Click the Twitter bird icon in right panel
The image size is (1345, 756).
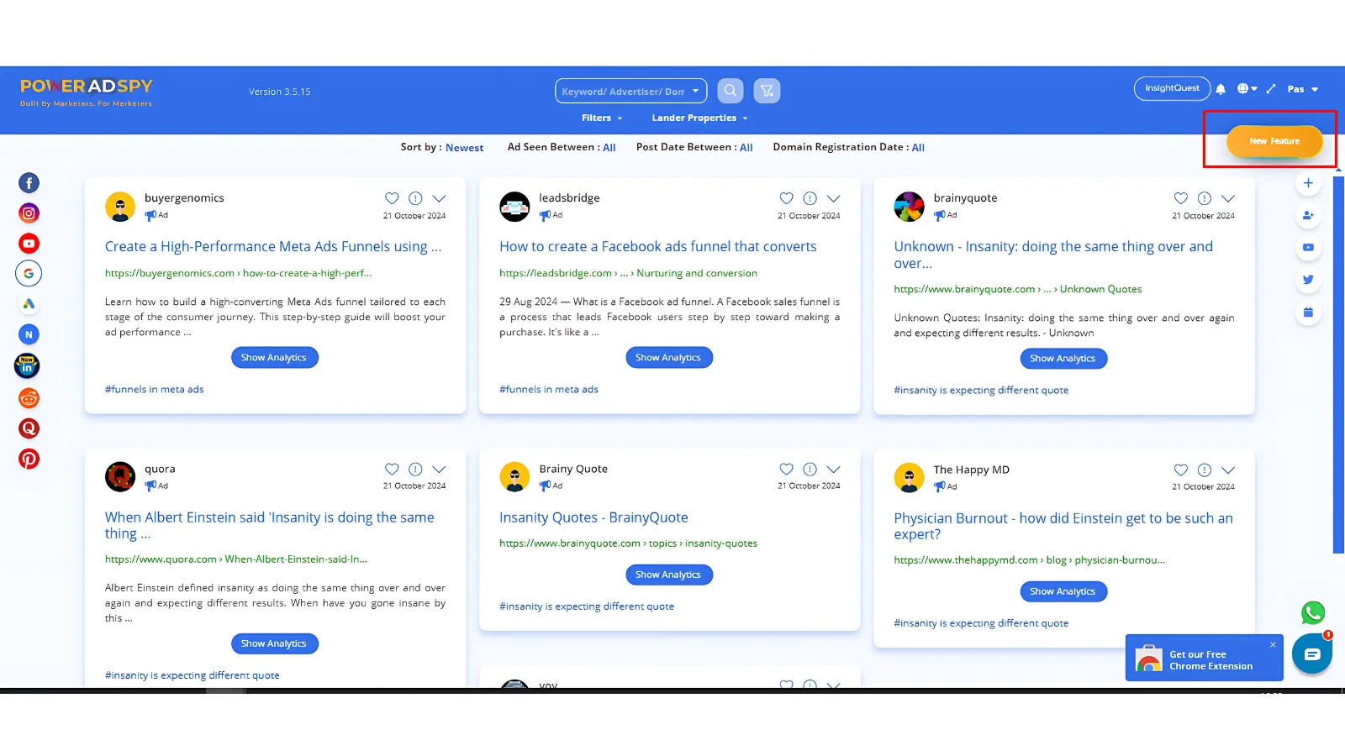point(1308,280)
